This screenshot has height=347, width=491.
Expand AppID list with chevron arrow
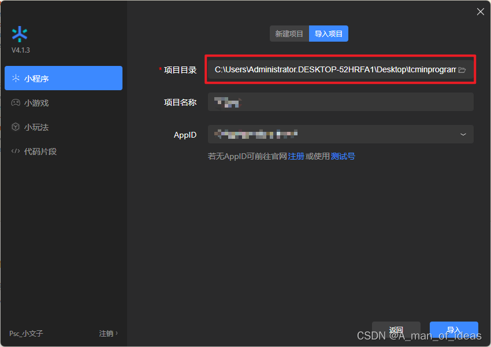click(463, 135)
